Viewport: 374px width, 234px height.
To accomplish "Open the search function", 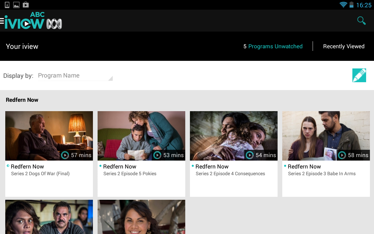I will (x=361, y=20).
